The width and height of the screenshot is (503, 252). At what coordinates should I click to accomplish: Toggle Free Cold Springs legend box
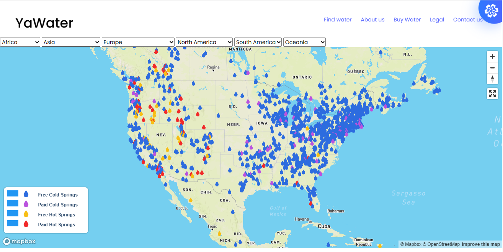pos(13,193)
